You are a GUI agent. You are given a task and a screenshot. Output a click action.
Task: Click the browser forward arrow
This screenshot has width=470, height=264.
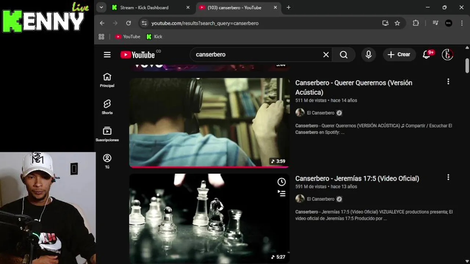(115, 23)
